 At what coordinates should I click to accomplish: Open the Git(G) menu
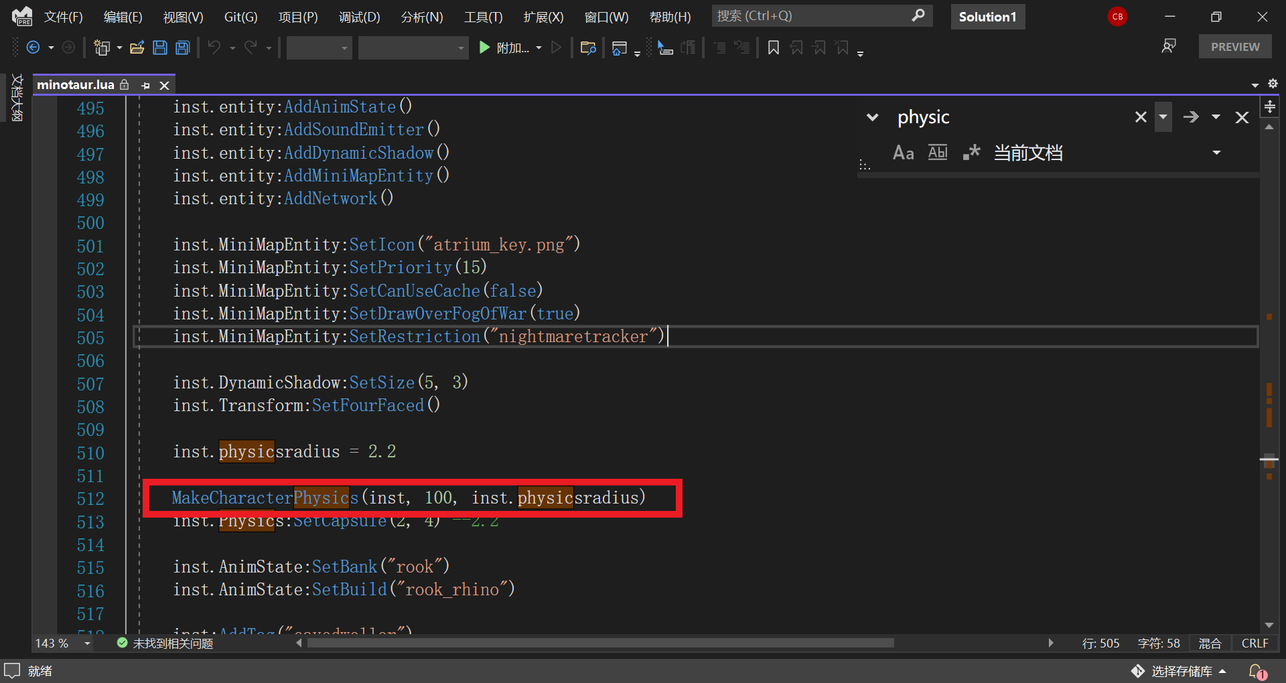[240, 17]
